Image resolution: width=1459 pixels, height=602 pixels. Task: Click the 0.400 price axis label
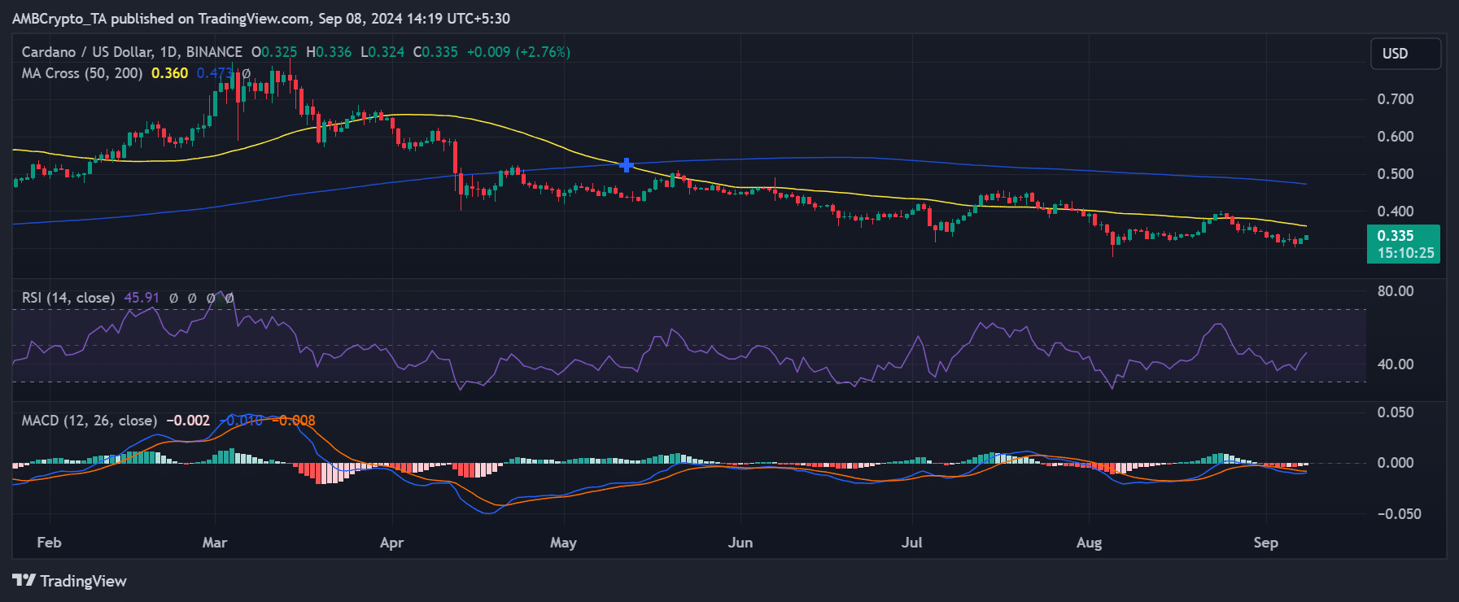[x=1396, y=212]
